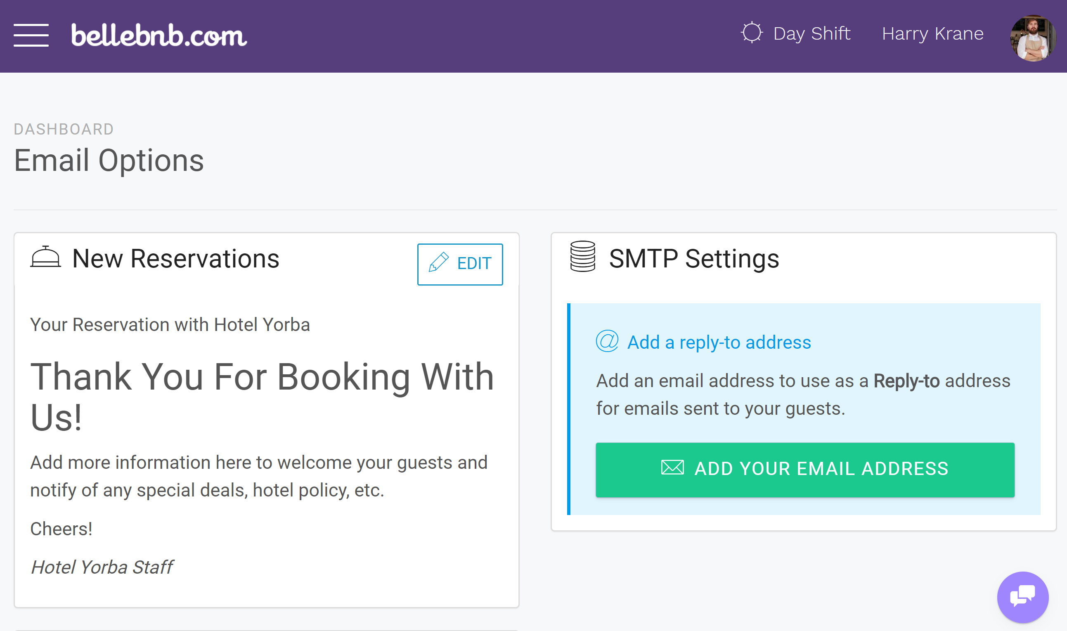Viewport: 1067px width, 631px height.
Task: Click the SMTP Settings database icon
Action: coord(582,256)
